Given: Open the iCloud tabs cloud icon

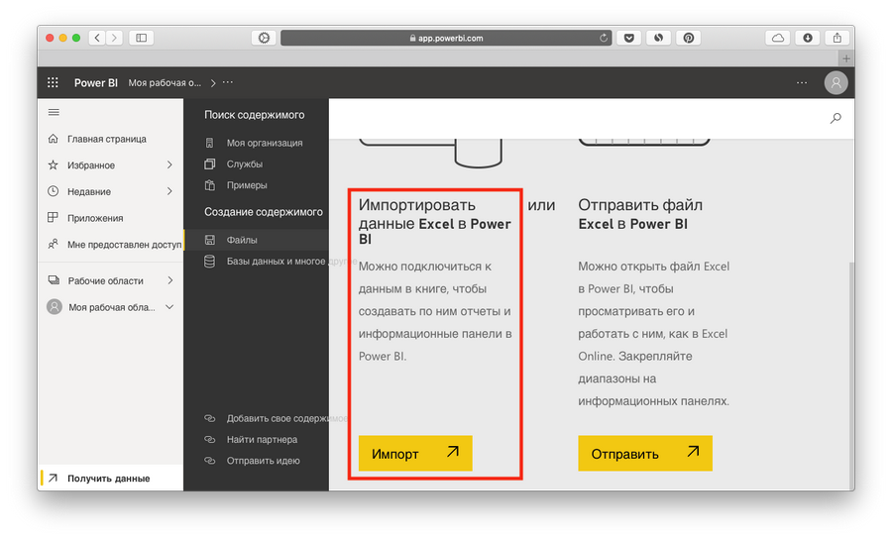Looking at the screenshot, I should pos(778,38).
